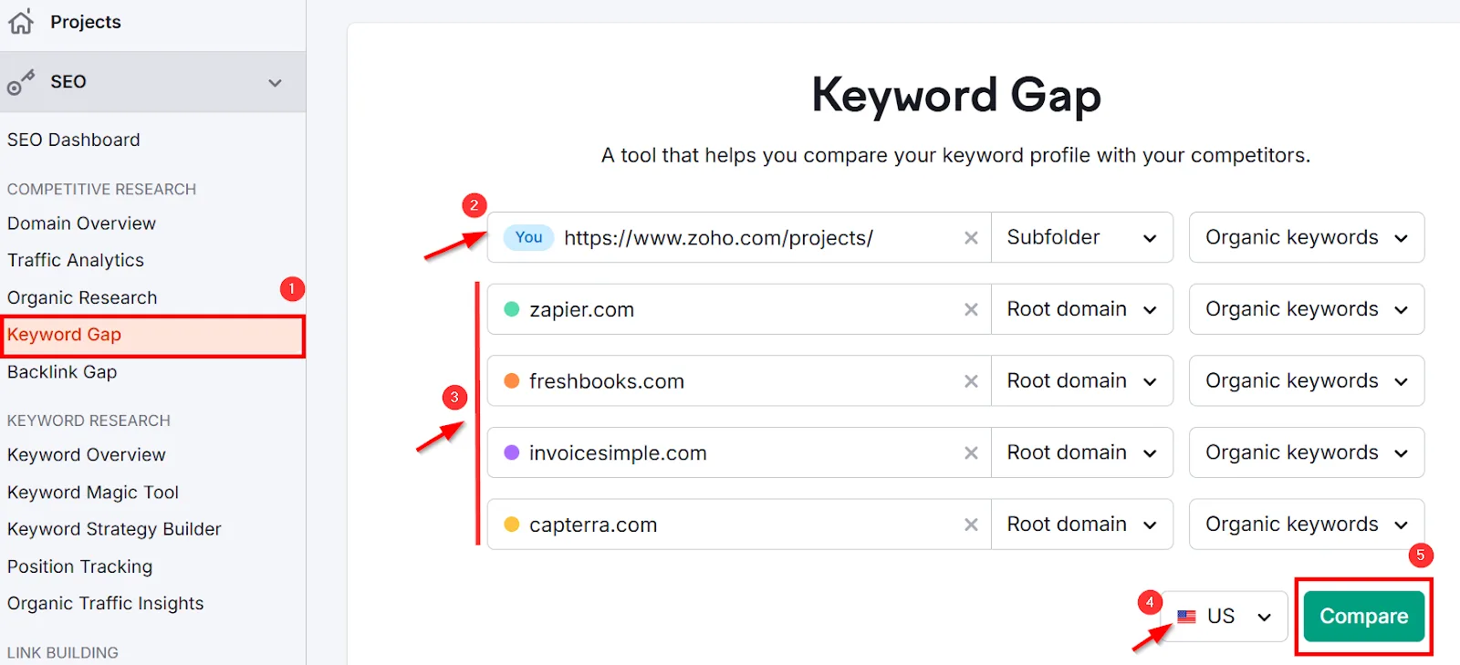Remove zapier.com with its X icon

pos(971,310)
